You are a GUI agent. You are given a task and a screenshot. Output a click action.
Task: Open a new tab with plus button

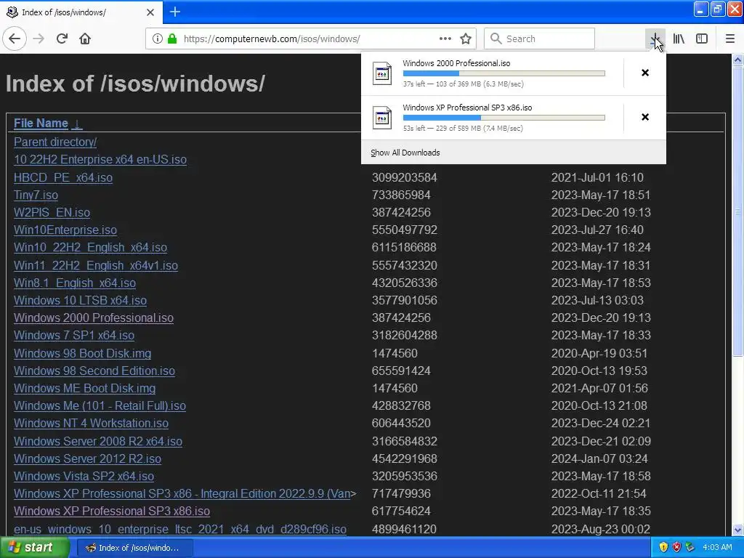(x=175, y=12)
